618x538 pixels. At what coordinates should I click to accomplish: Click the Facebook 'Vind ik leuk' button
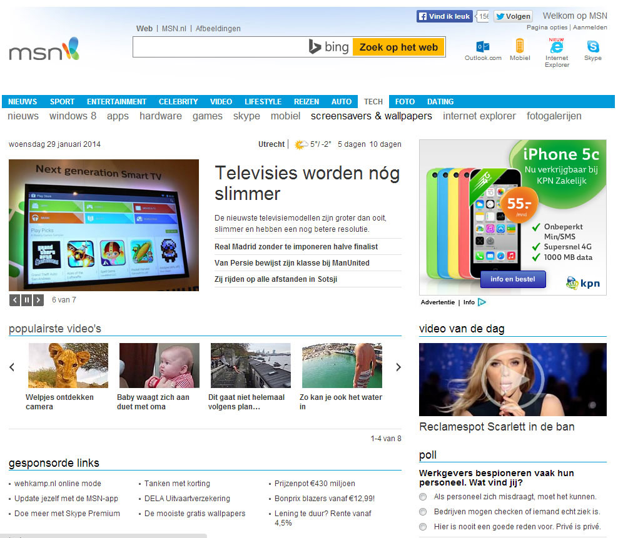(444, 17)
